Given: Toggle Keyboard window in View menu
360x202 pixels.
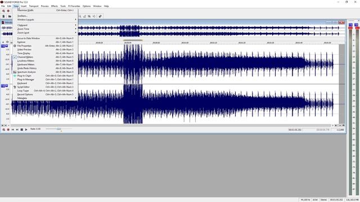Looking at the screenshot, I should pyautogui.click(x=45, y=83).
